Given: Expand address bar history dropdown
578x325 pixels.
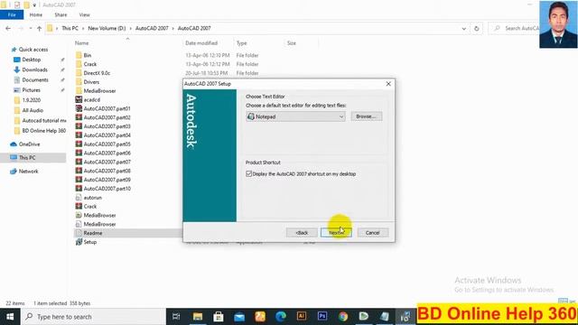Looking at the screenshot, I should click(x=463, y=28).
